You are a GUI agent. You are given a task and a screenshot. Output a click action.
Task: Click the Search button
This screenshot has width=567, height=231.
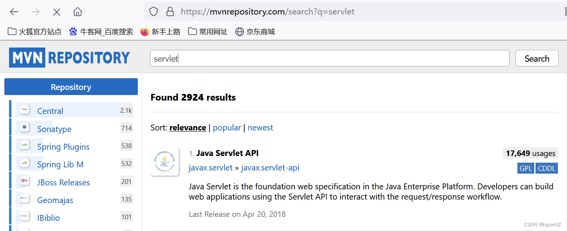(x=537, y=58)
